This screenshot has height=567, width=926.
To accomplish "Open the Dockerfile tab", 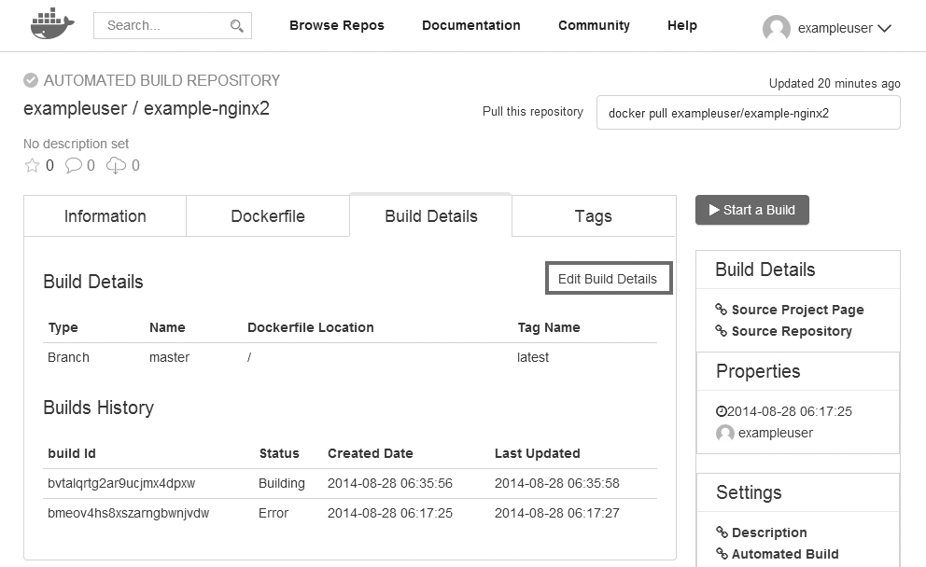I will [x=268, y=216].
